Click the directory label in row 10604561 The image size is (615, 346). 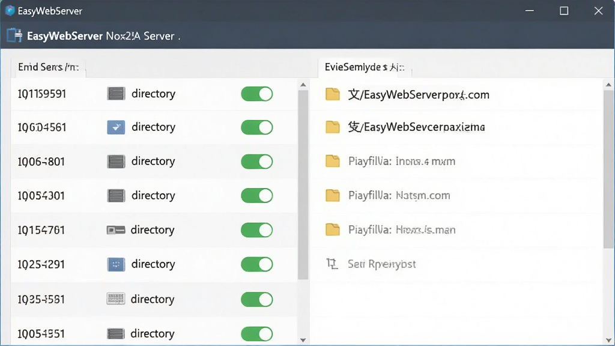(x=153, y=127)
